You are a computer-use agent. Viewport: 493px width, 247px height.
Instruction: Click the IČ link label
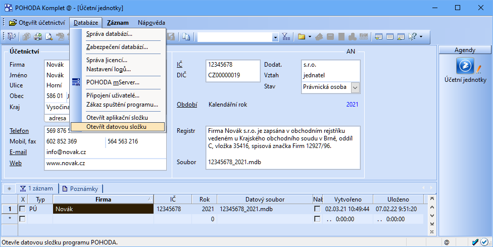179,65
